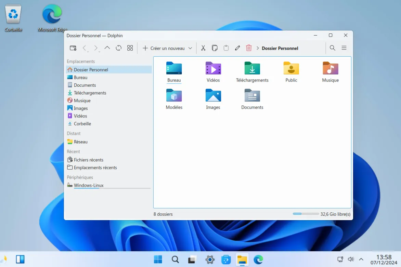
Task: Expand breadcrumb chevron before Dossier Personnel
Action: (258, 48)
